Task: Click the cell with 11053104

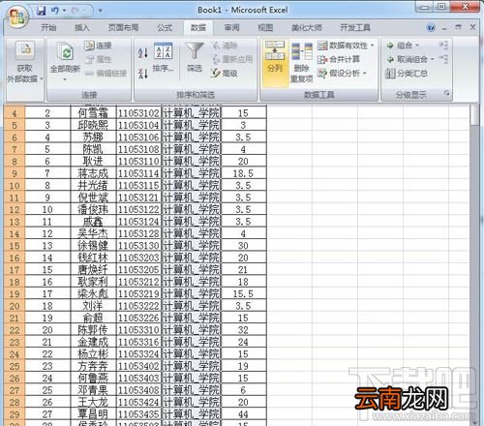Action: click(x=138, y=125)
